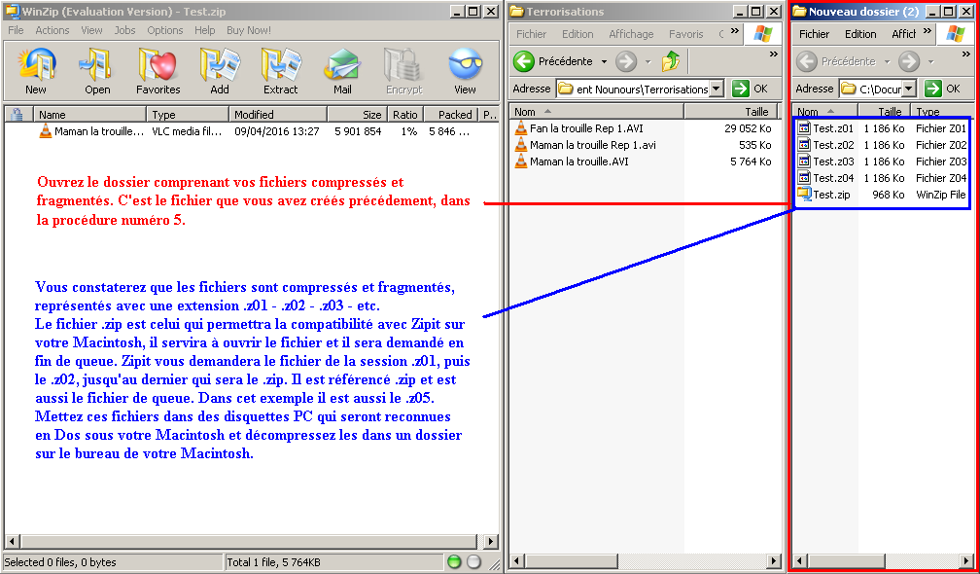Click the Add files toolbar icon
The width and height of the screenshot is (980, 574).
tap(220, 71)
